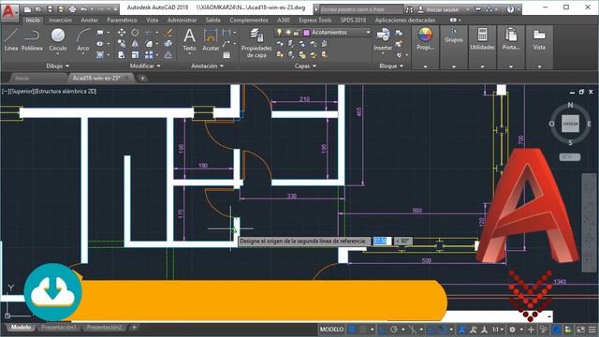Click the Help question mark icon
Screen dimensions: 599x337
(x=510, y=9)
